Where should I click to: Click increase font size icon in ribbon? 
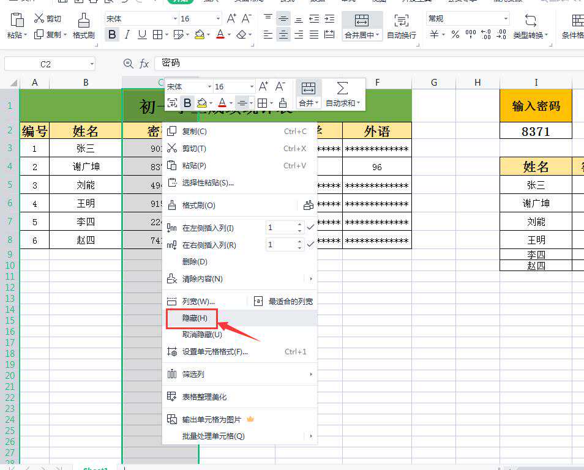(232, 19)
